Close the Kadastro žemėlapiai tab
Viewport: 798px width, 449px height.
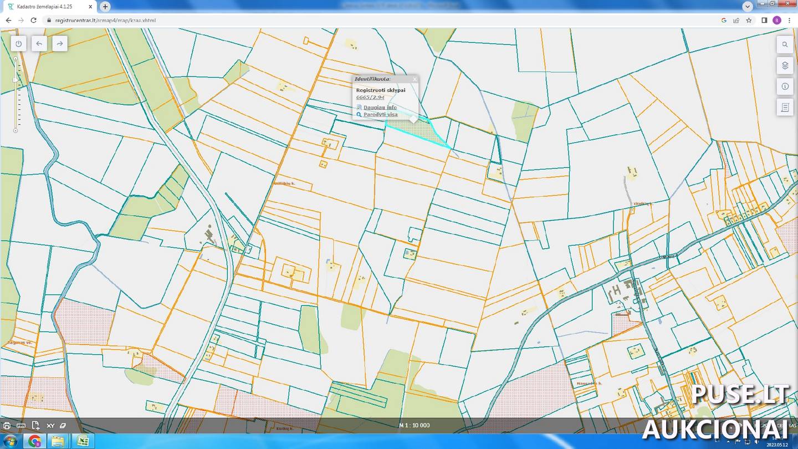click(x=90, y=7)
